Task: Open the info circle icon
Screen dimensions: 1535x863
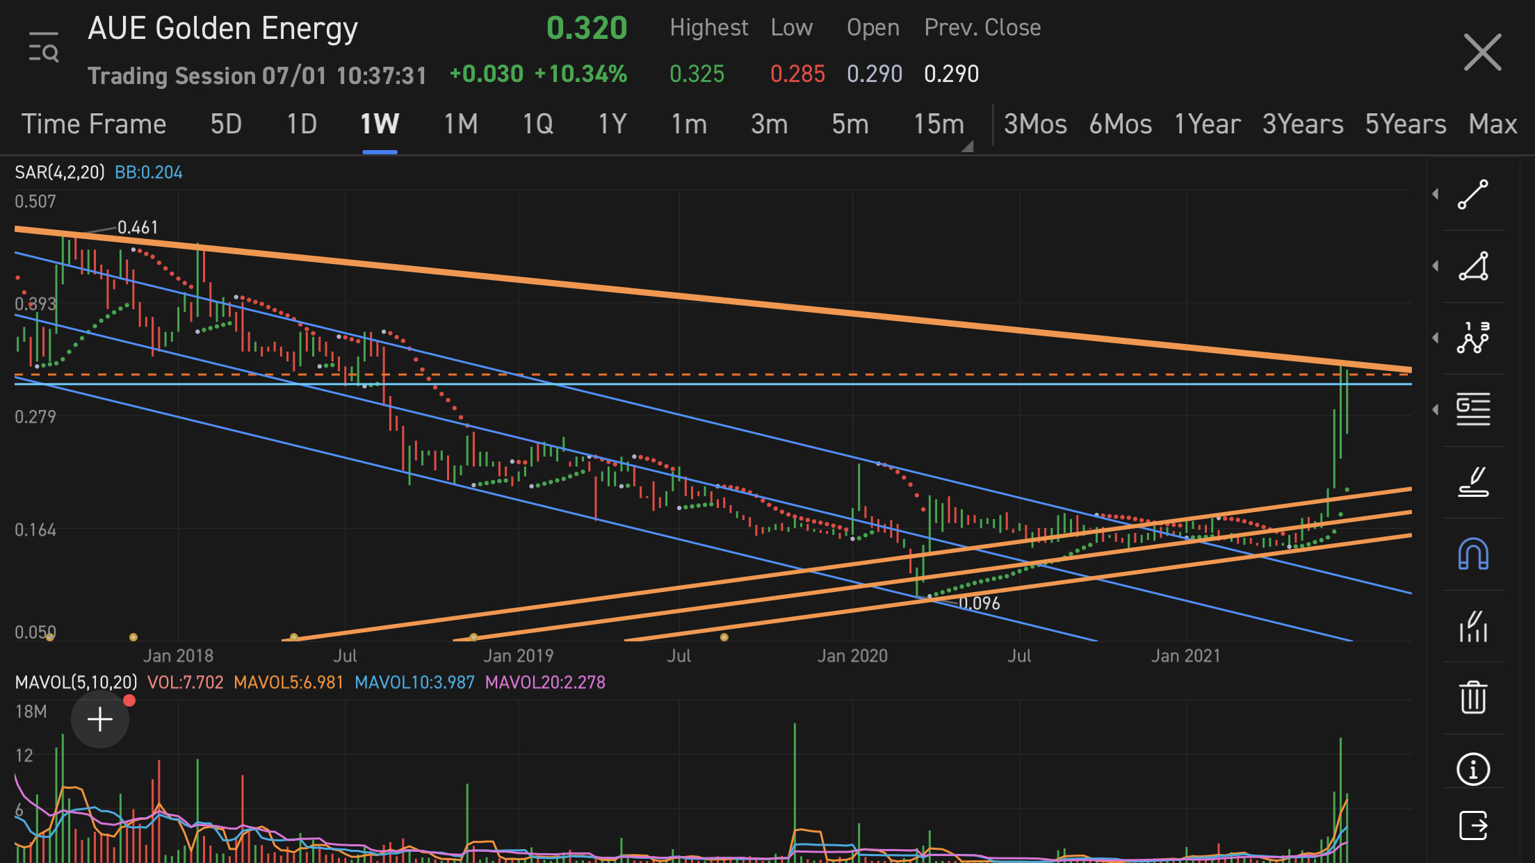Action: click(1472, 769)
